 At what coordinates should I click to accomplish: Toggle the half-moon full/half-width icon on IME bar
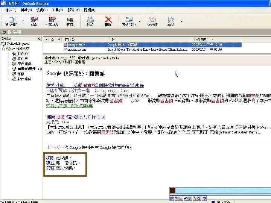coord(190,198)
